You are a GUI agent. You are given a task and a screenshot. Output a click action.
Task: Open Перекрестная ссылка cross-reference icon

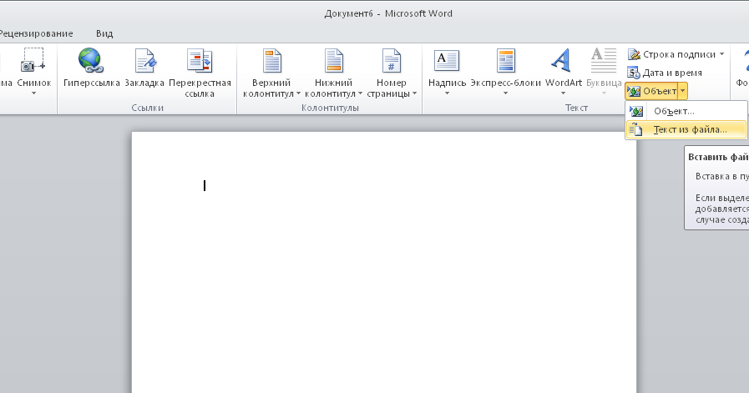tap(200, 61)
